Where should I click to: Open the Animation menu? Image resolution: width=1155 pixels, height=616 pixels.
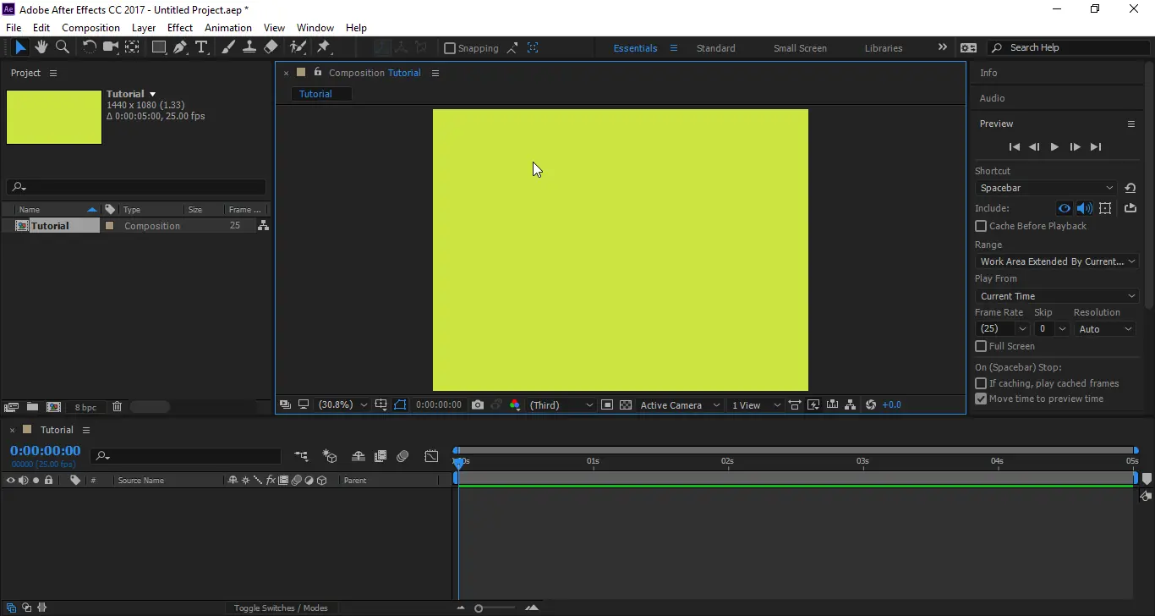coord(228,28)
